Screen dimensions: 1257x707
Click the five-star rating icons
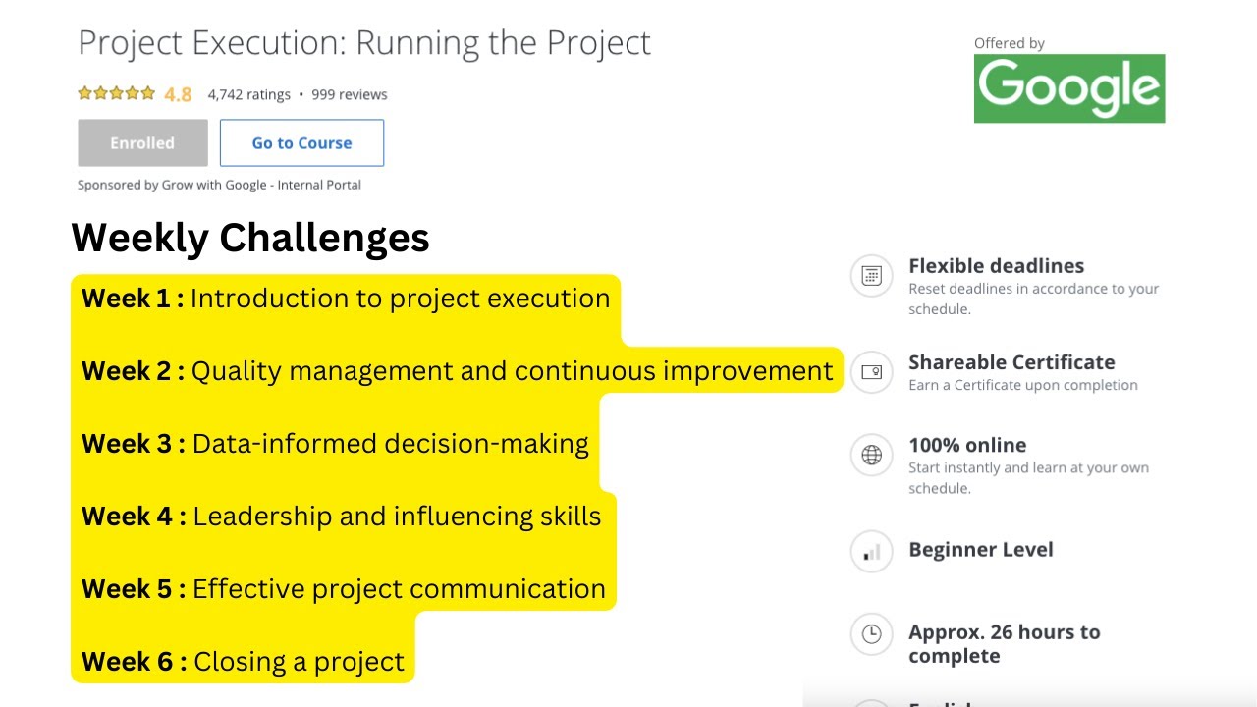click(116, 94)
